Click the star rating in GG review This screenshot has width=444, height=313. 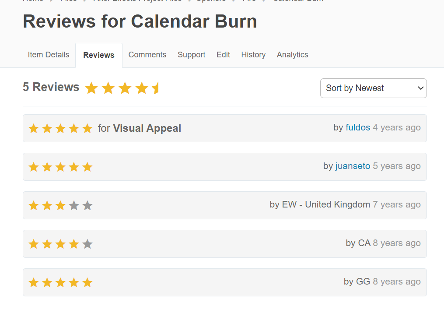point(61,282)
